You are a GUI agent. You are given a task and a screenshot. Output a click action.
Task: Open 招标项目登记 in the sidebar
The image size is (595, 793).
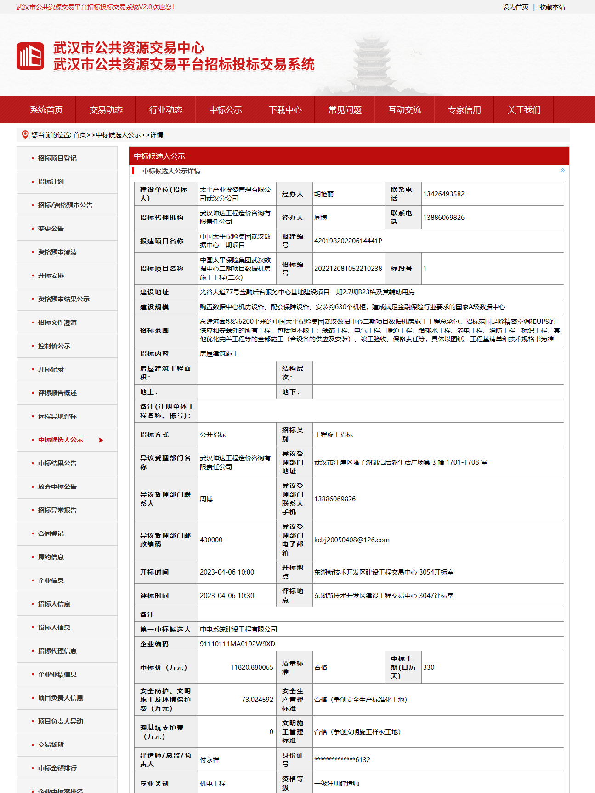click(x=57, y=158)
